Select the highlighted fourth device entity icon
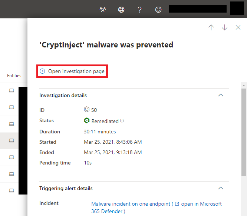Viewport: 247px width, 216px height. click(x=11, y=140)
